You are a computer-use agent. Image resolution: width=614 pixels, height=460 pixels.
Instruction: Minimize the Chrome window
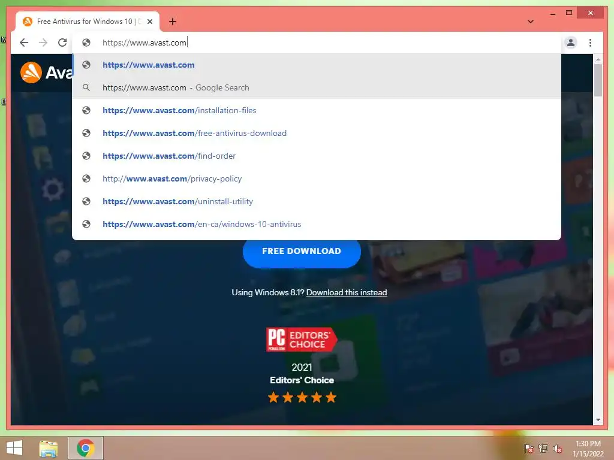tap(552, 13)
